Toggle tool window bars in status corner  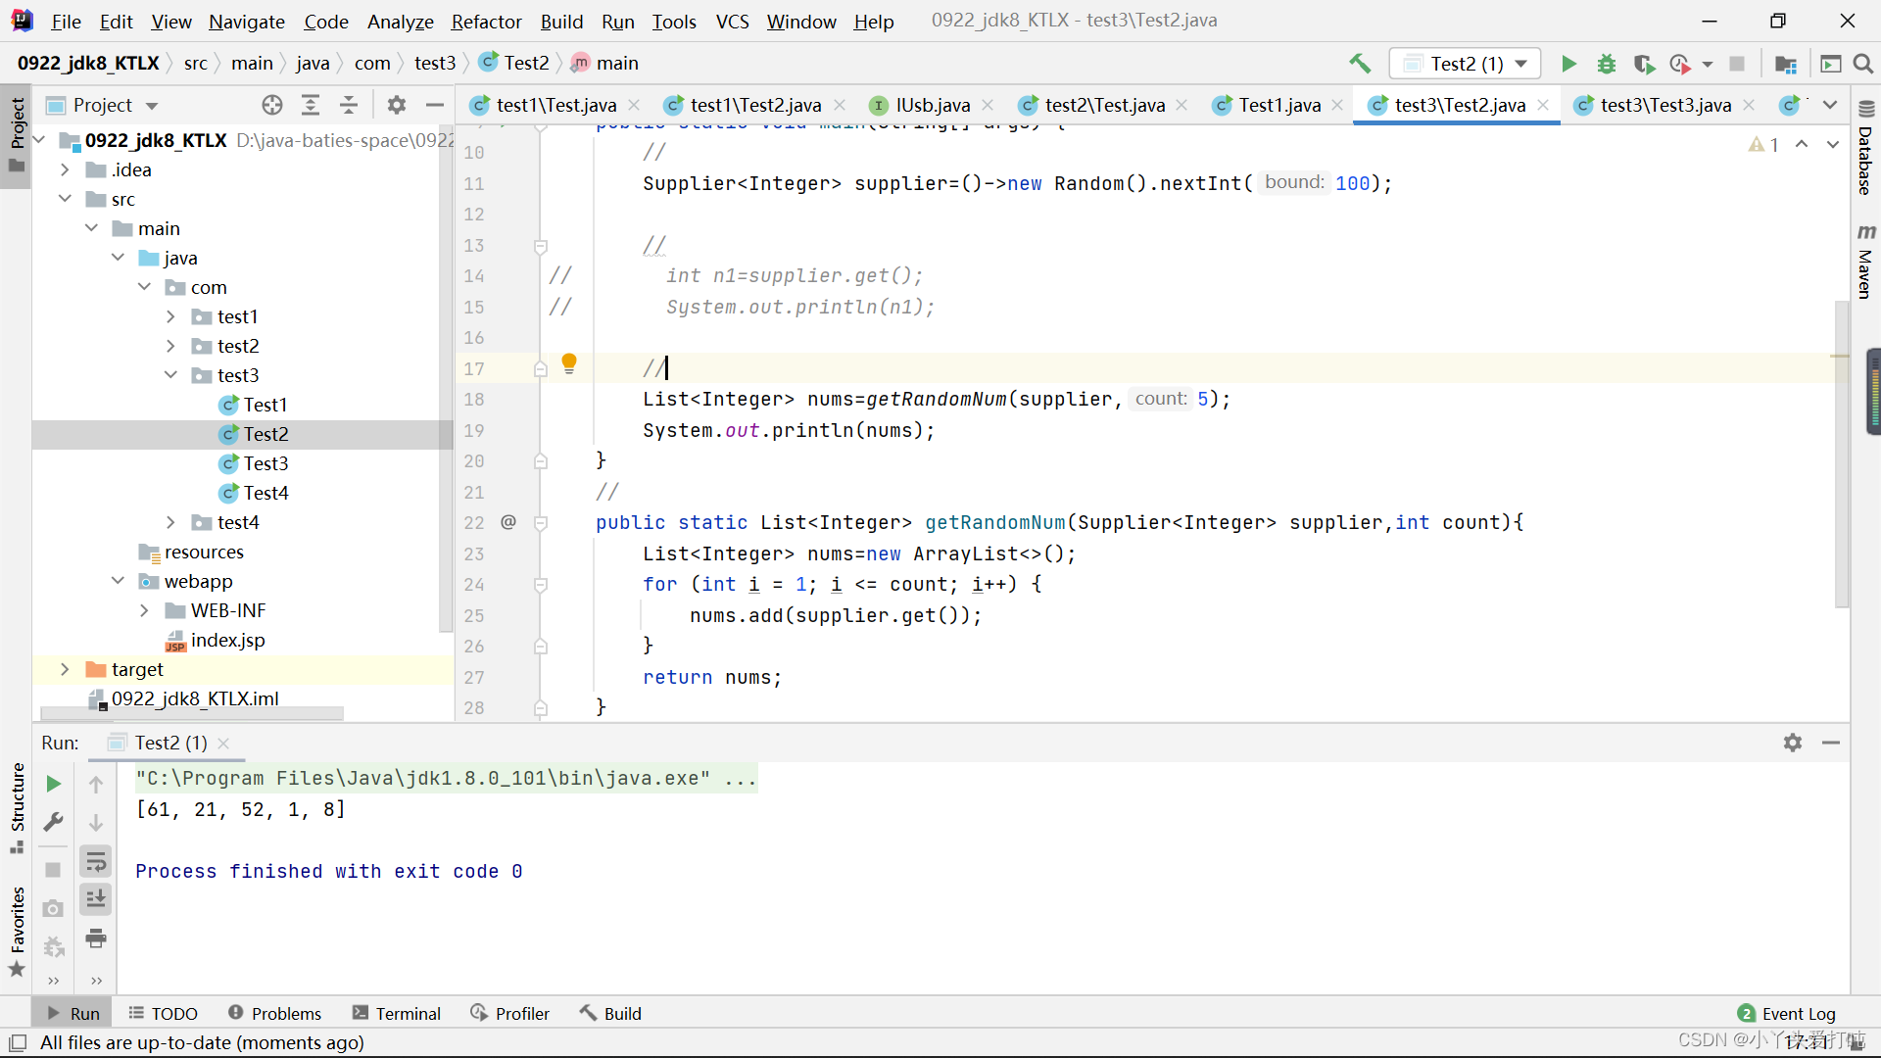pyautogui.click(x=18, y=1042)
